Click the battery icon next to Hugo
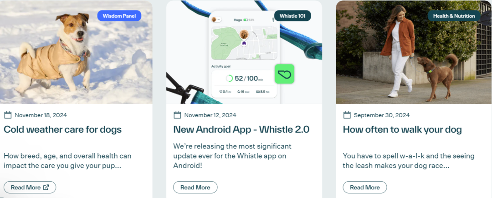Image resolution: width=492 pixels, height=198 pixels. tap(246, 20)
